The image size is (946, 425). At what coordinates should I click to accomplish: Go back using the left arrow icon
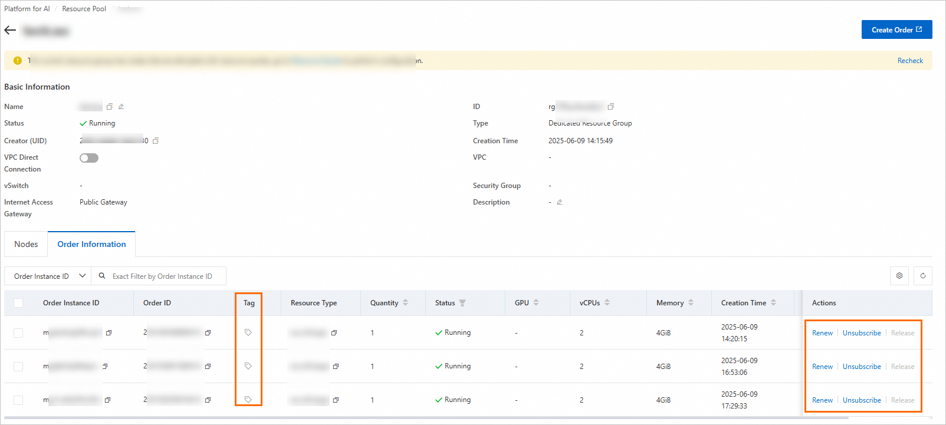(x=10, y=30)
